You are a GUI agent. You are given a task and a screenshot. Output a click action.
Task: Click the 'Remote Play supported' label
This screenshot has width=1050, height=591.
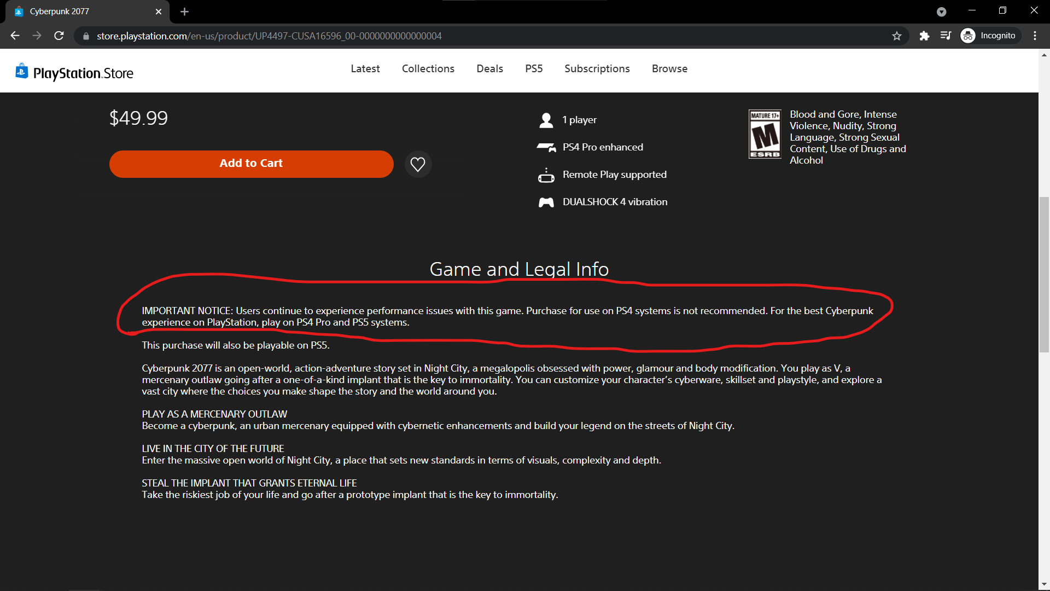(x=615, y=175)
